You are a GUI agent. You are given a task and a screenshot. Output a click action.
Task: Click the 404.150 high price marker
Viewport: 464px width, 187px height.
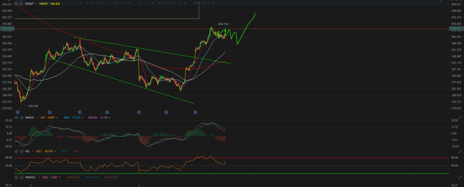point(223,24)
